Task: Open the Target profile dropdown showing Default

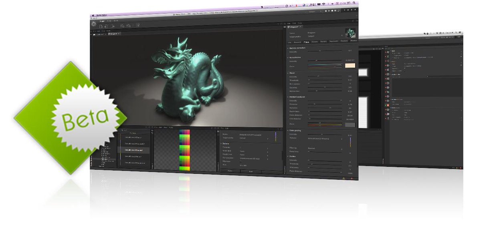Action: 341,36
